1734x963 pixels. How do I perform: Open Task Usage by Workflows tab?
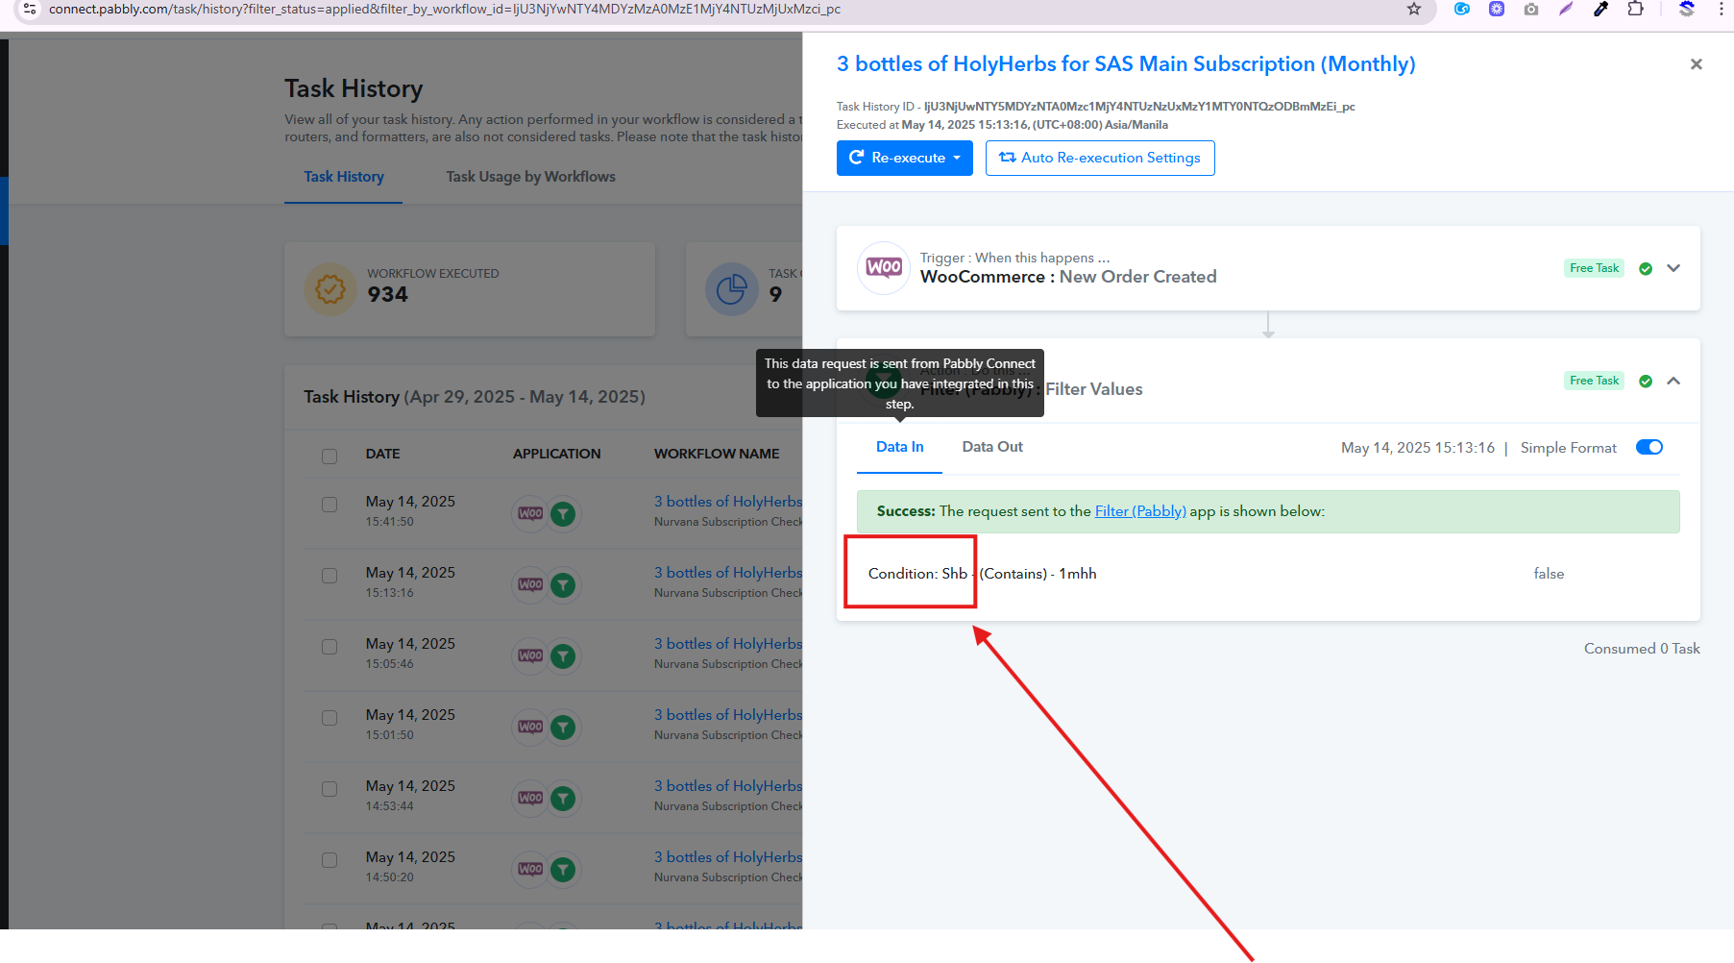[530, 177]
